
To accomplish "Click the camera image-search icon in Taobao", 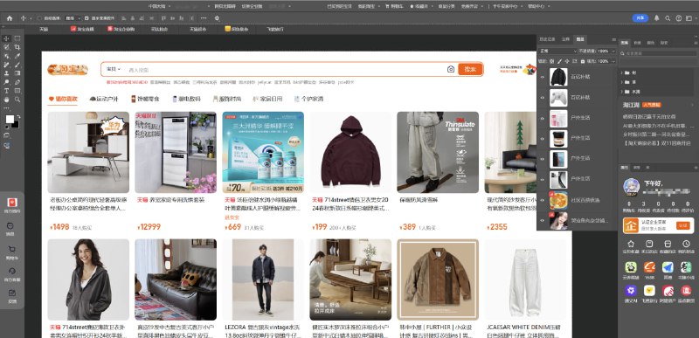I will pos(451,69).
